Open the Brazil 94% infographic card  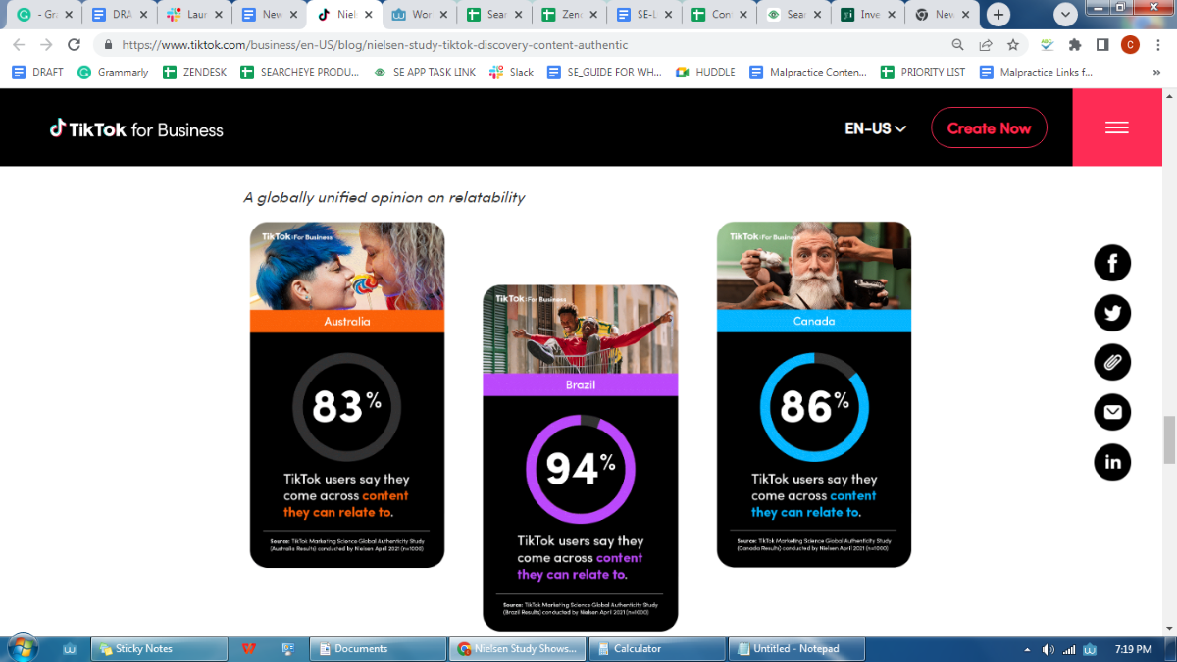(x=580, y=457)
